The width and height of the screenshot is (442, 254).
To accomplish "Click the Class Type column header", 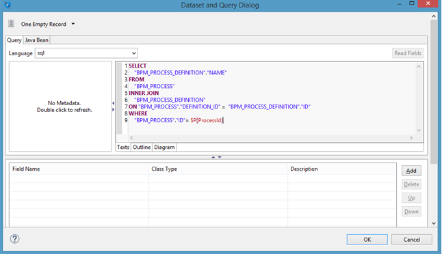I will coord(218,169).
